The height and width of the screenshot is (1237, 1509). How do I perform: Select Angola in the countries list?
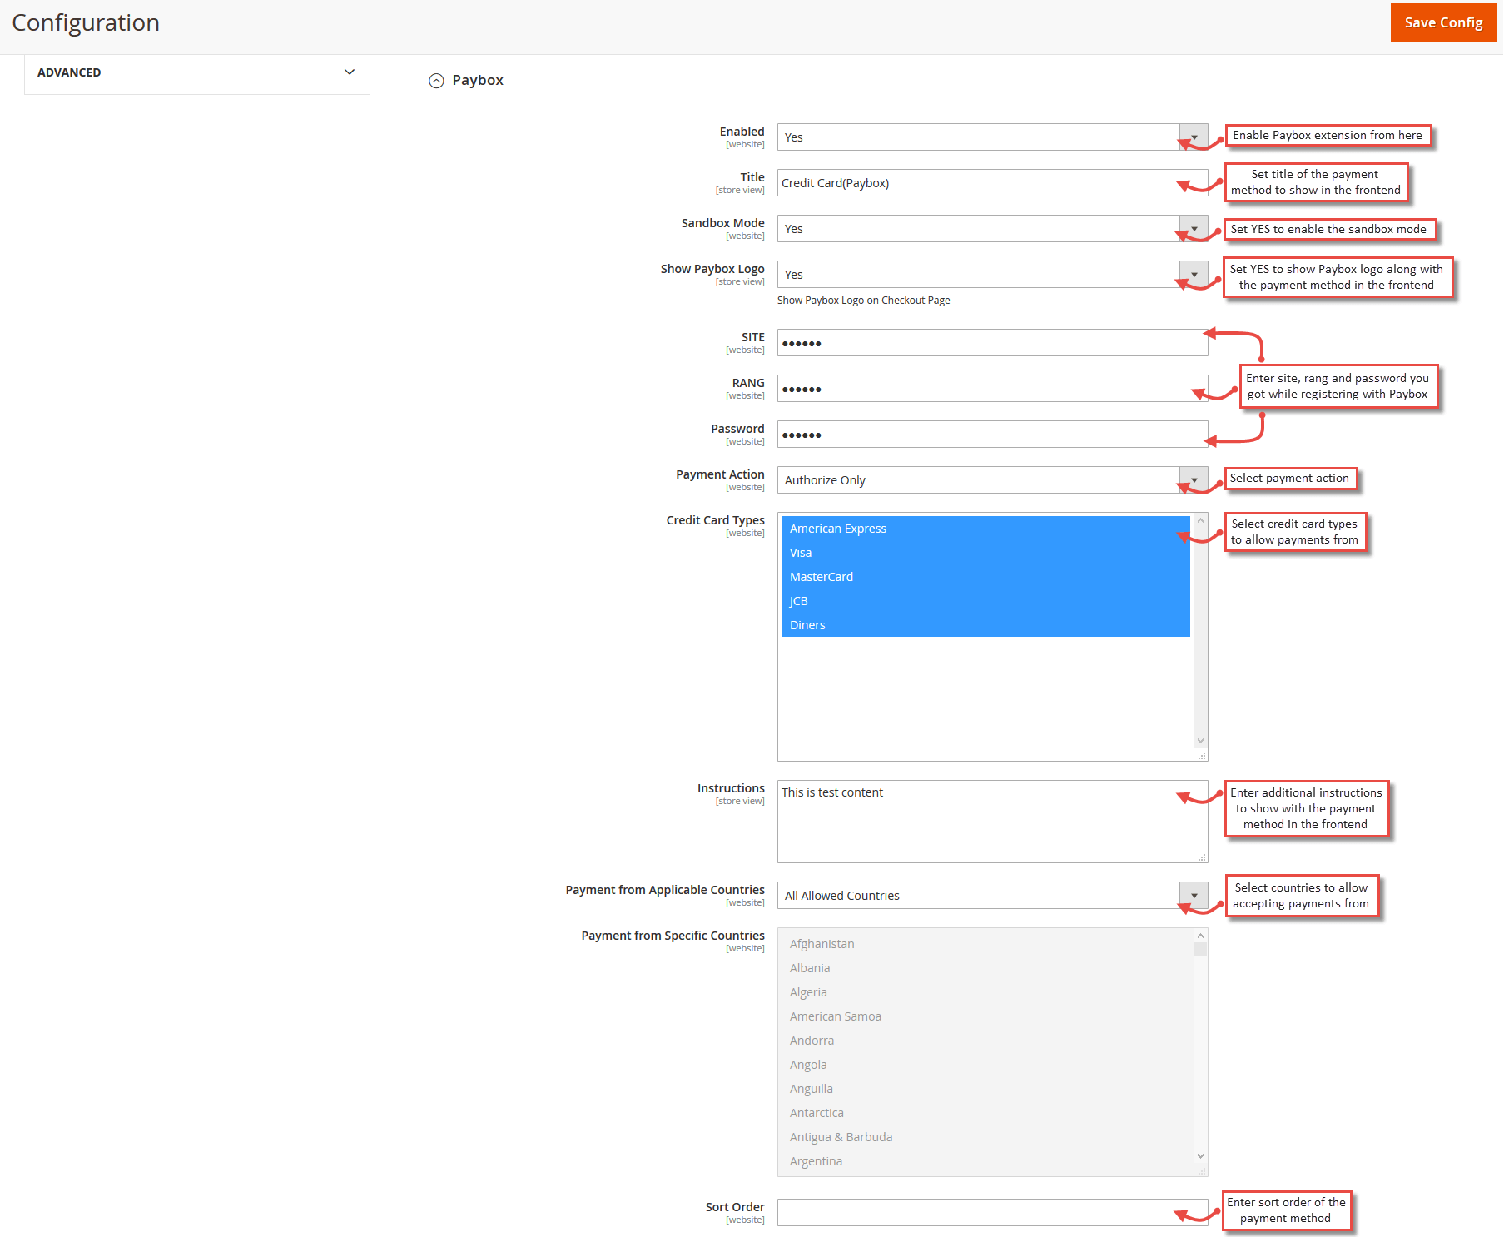coord(985,1065)
